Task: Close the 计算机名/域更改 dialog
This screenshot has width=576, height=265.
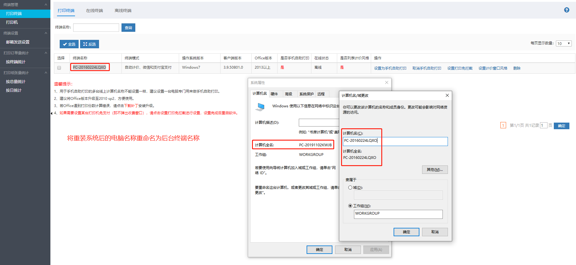Action: (447, 95)
